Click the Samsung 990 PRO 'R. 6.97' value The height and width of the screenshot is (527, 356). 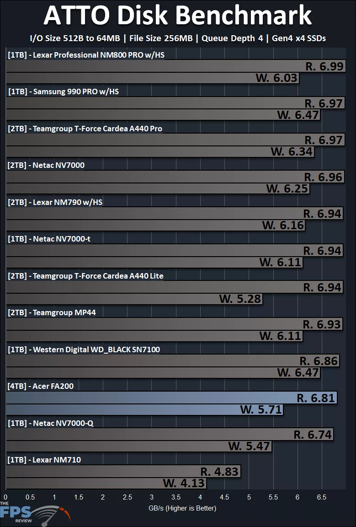pos(324,103)
